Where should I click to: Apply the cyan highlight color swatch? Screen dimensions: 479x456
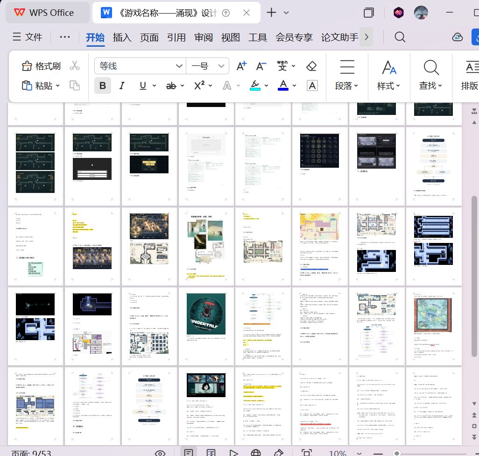coord(255,85)
